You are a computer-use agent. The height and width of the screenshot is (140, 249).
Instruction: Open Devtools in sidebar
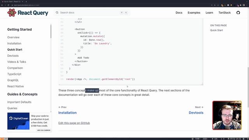point(13,56)
